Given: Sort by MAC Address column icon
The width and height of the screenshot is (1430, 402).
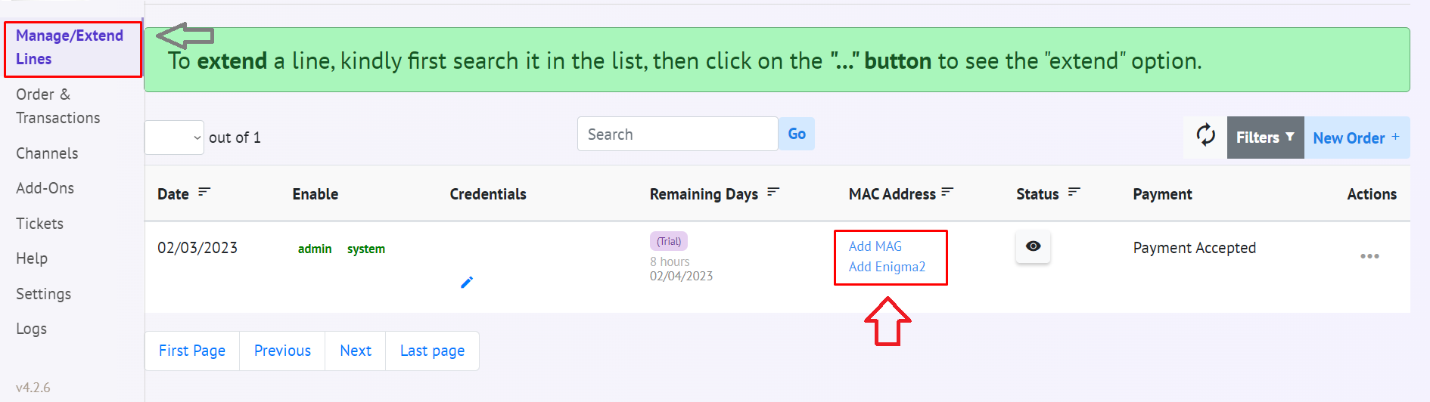Looking at the screenshot, I should pyautogui.click(x=947, y=193).
